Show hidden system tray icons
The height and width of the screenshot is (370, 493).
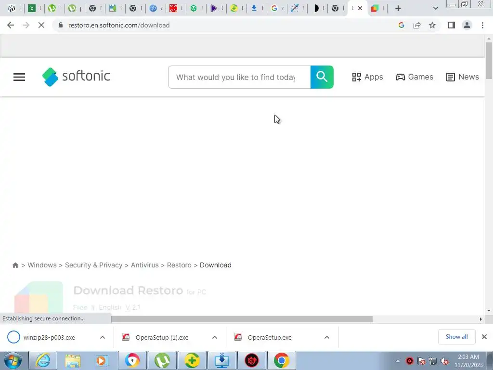(x=398, y=361)
